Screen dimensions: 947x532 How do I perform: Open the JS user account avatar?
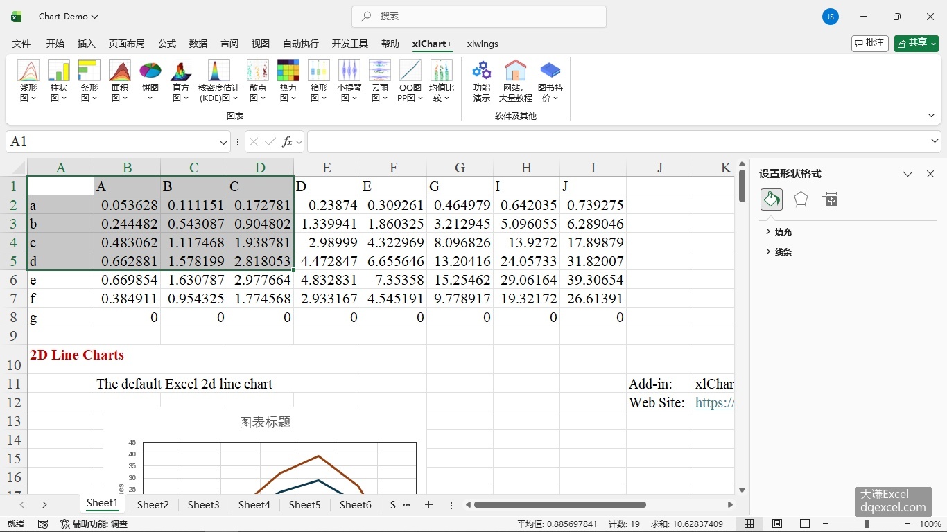[x=831, y=17]
